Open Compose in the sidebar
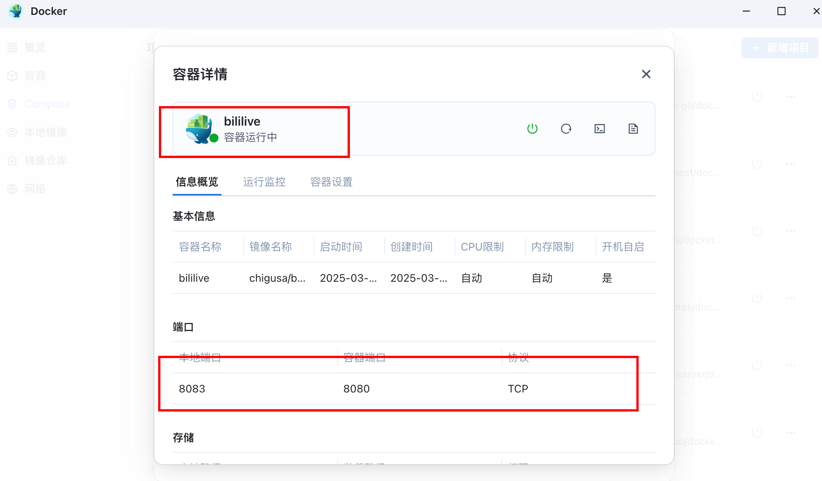This screenshot has height=481, width=822. tap(47, 104)
